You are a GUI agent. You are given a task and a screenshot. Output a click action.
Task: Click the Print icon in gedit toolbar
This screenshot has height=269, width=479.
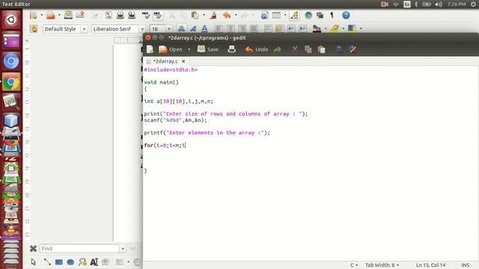(232, 49)
